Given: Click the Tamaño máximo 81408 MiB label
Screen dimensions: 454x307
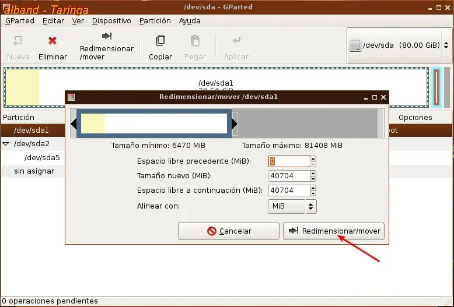Looking at the screenshot, I should [x=292, y=146].
